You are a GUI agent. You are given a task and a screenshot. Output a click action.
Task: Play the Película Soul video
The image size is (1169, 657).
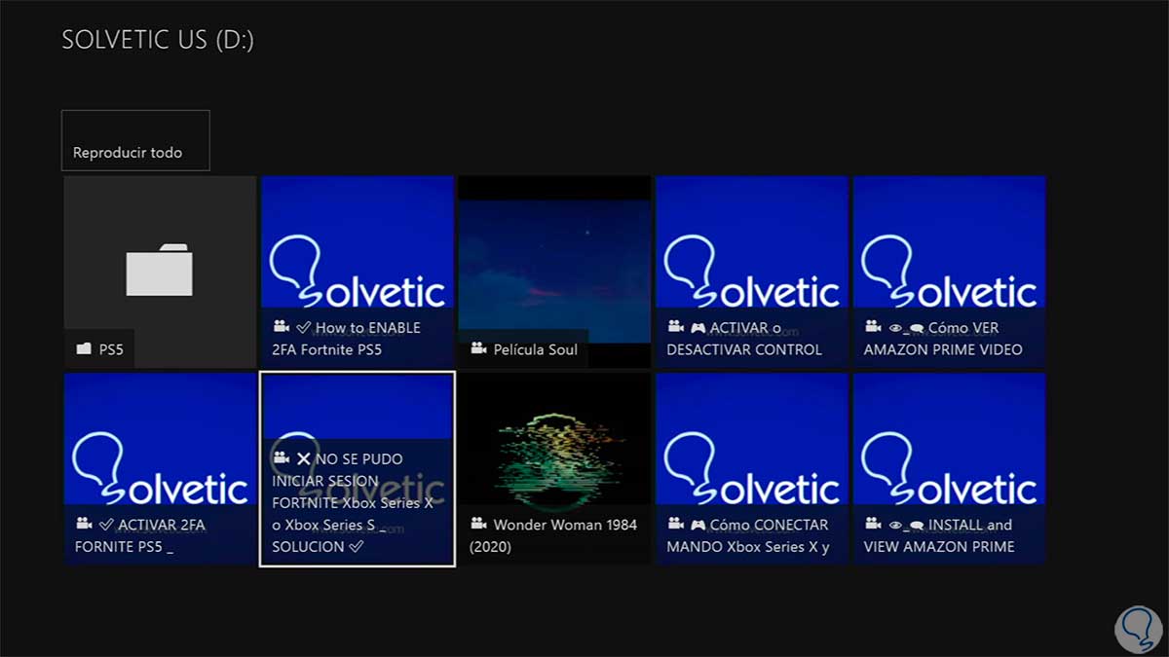click(554, 272)
